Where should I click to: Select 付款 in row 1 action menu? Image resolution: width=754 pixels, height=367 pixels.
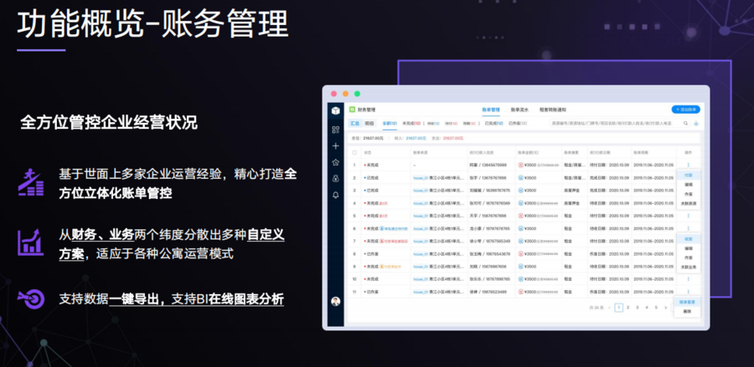[x=688, y=175]
